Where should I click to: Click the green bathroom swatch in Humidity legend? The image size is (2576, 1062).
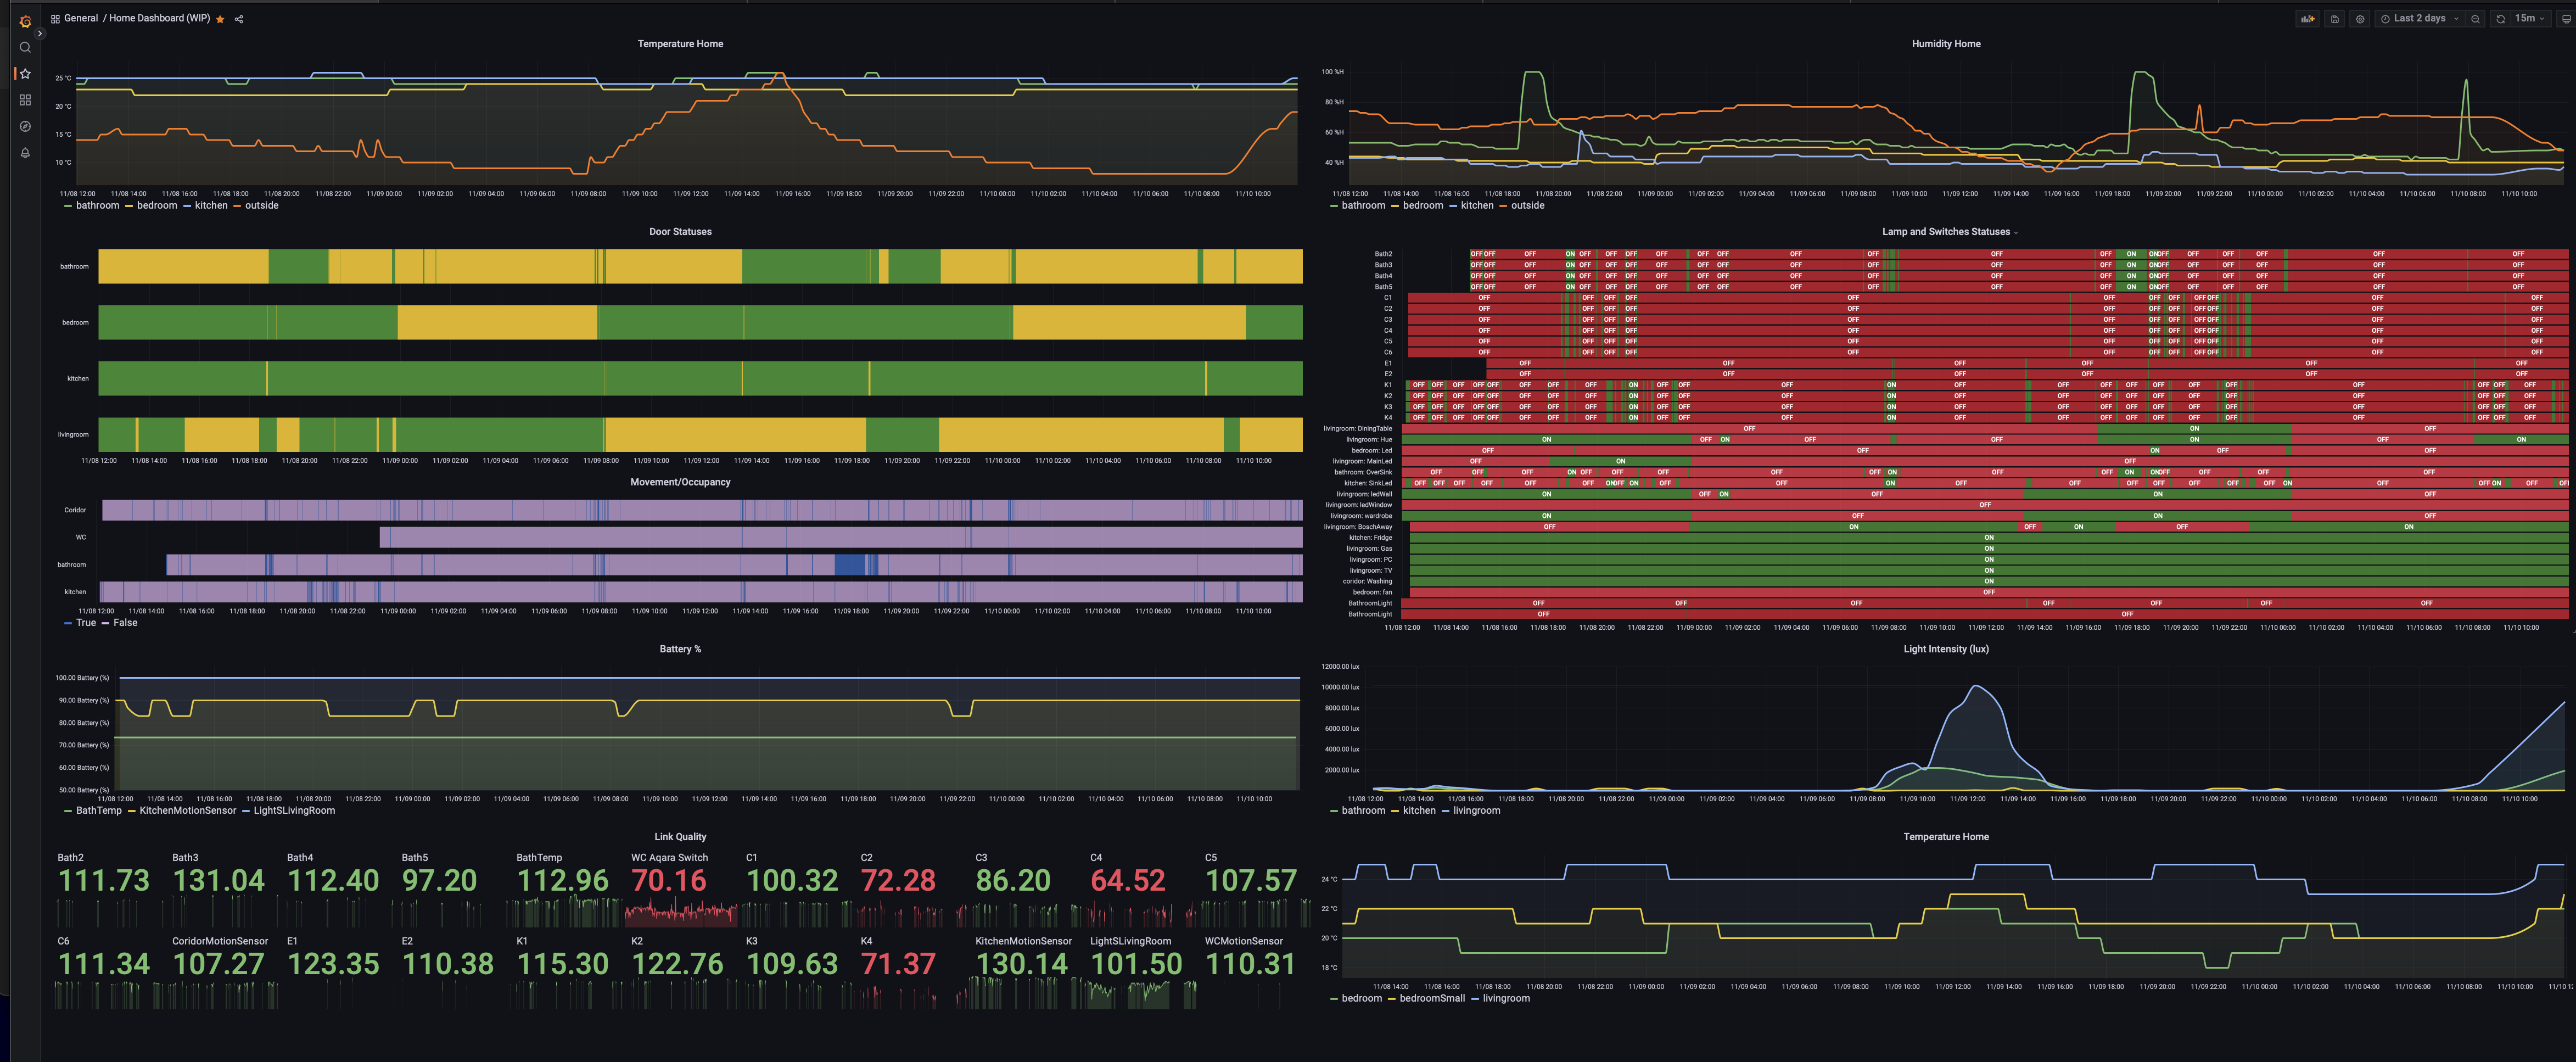(1334, 206)
